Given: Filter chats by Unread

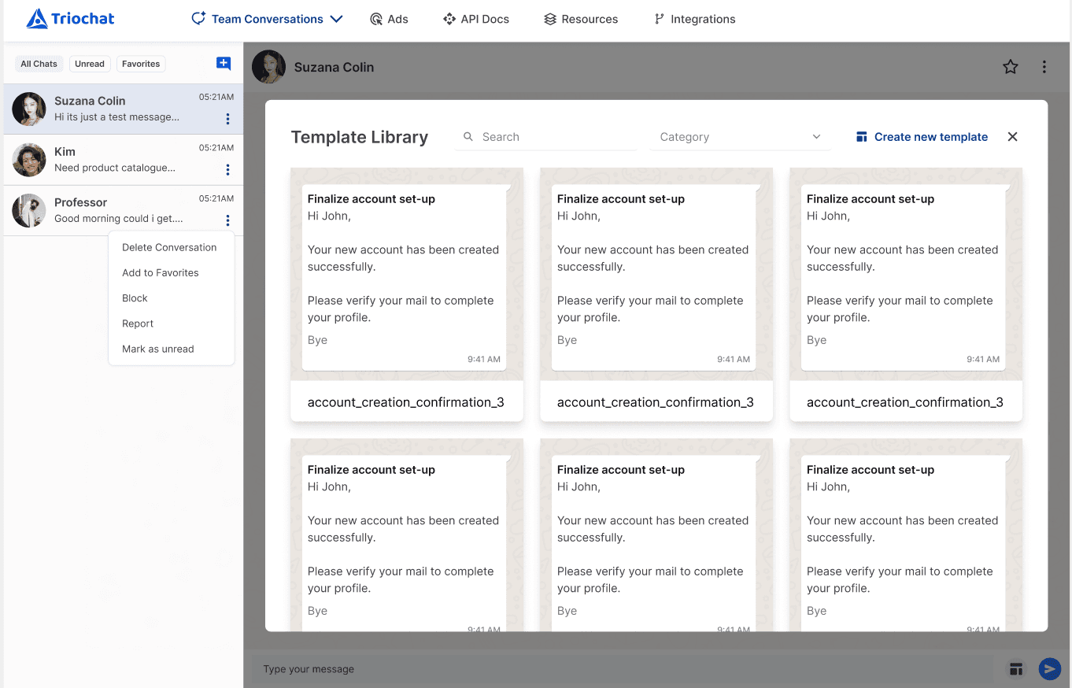Looking at the screenshot, I should coord(90,64).
